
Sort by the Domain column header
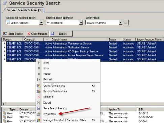tap(12, 40)
